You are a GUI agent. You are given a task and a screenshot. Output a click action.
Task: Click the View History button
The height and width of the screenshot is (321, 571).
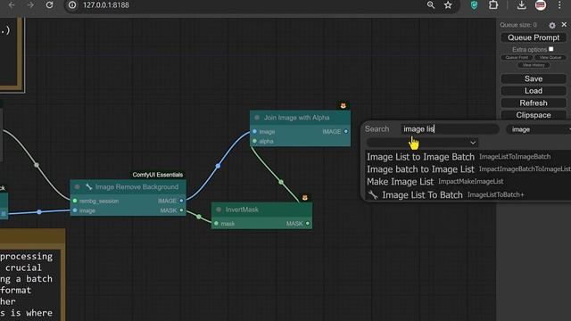534,65
